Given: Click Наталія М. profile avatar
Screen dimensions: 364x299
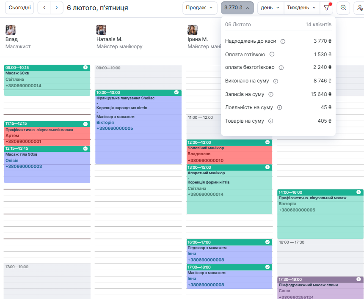Looking at the screenshot, I should [x=101, y=30].
